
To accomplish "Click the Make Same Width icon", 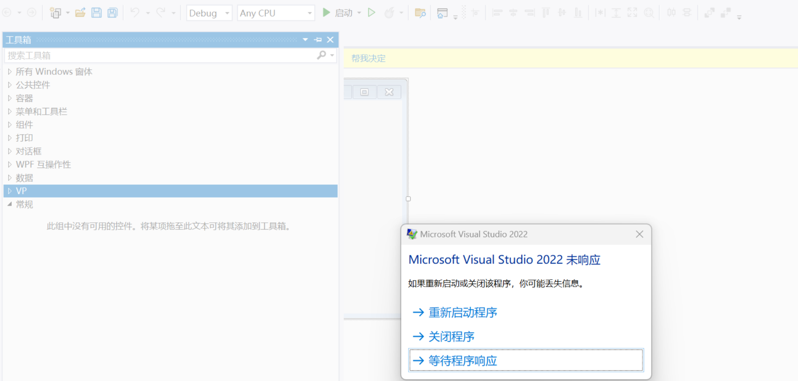I will pyautogui.click(x=600, y=13).
